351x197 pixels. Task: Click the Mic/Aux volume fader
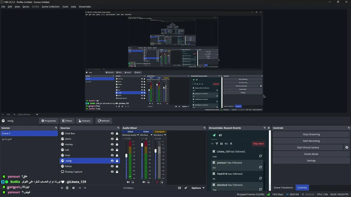pos(142,145)
